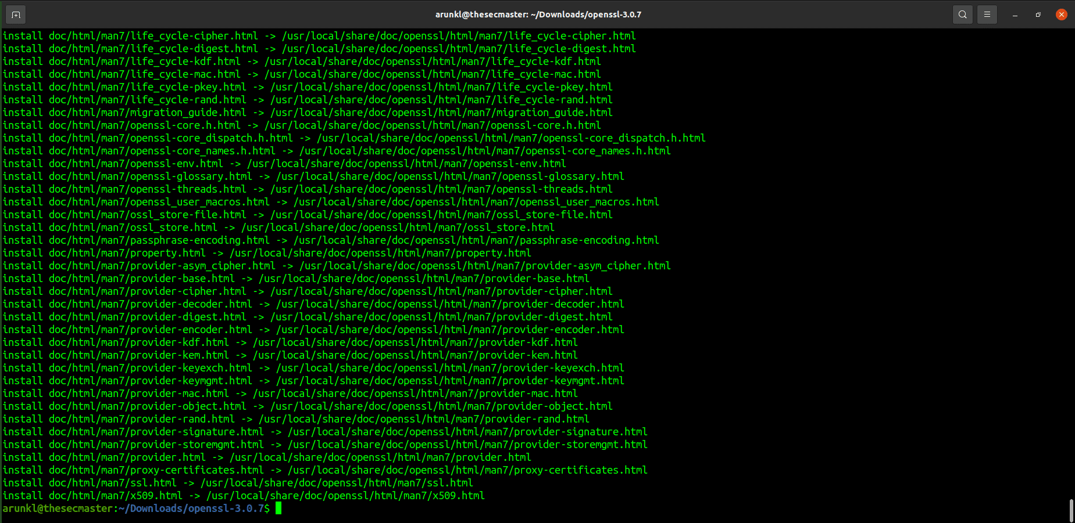The image size is (1075, 523).
Task: Click the openssl-threads.html install line
Action: point(308,189)
